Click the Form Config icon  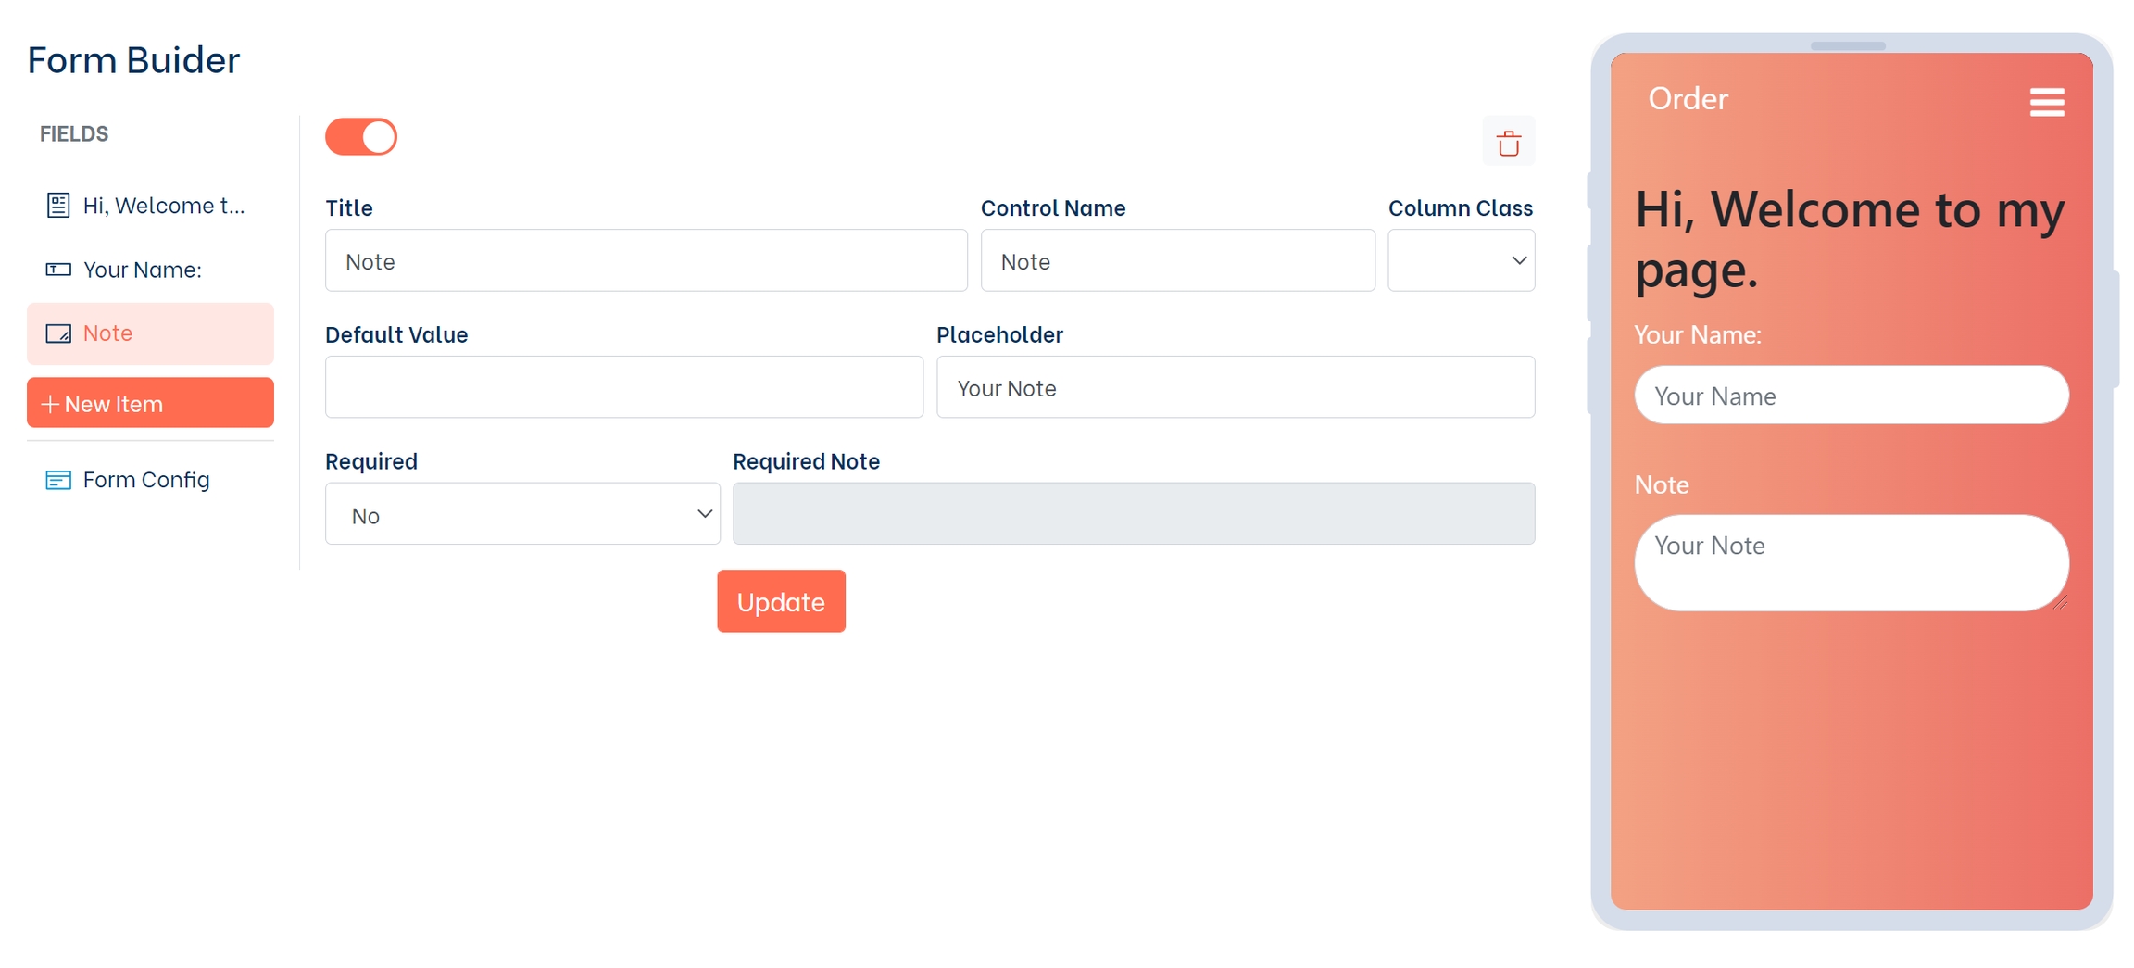pos(58,480)
